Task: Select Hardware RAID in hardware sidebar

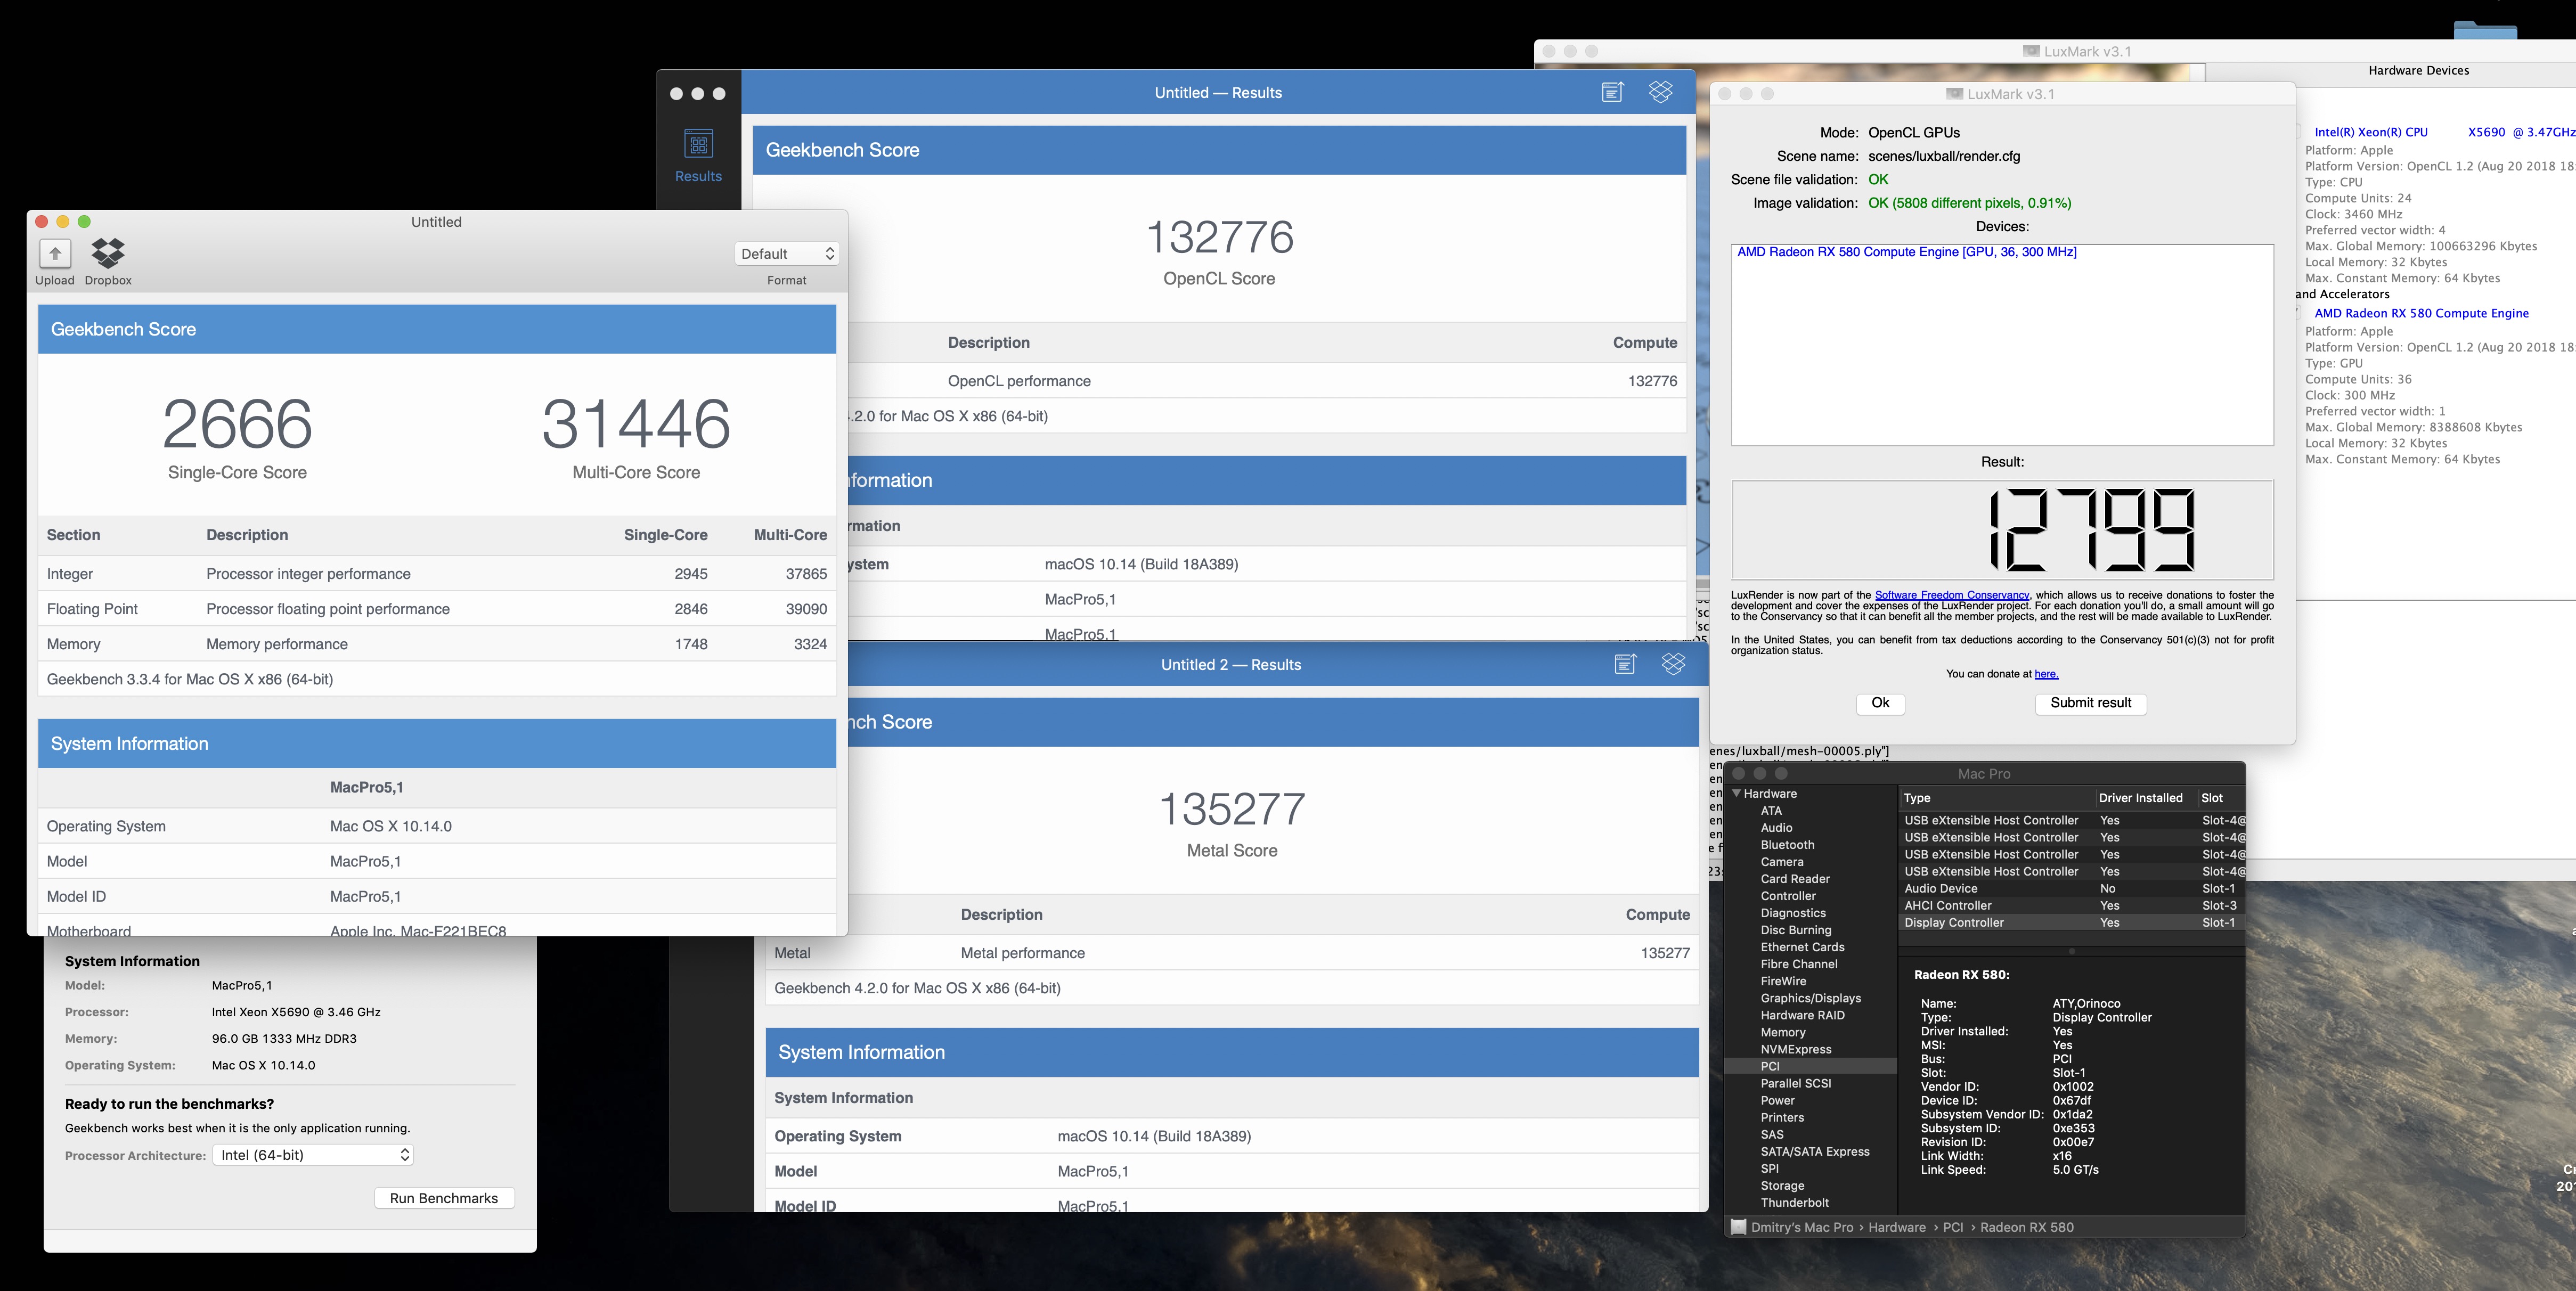Action: click(1802, 1015)
